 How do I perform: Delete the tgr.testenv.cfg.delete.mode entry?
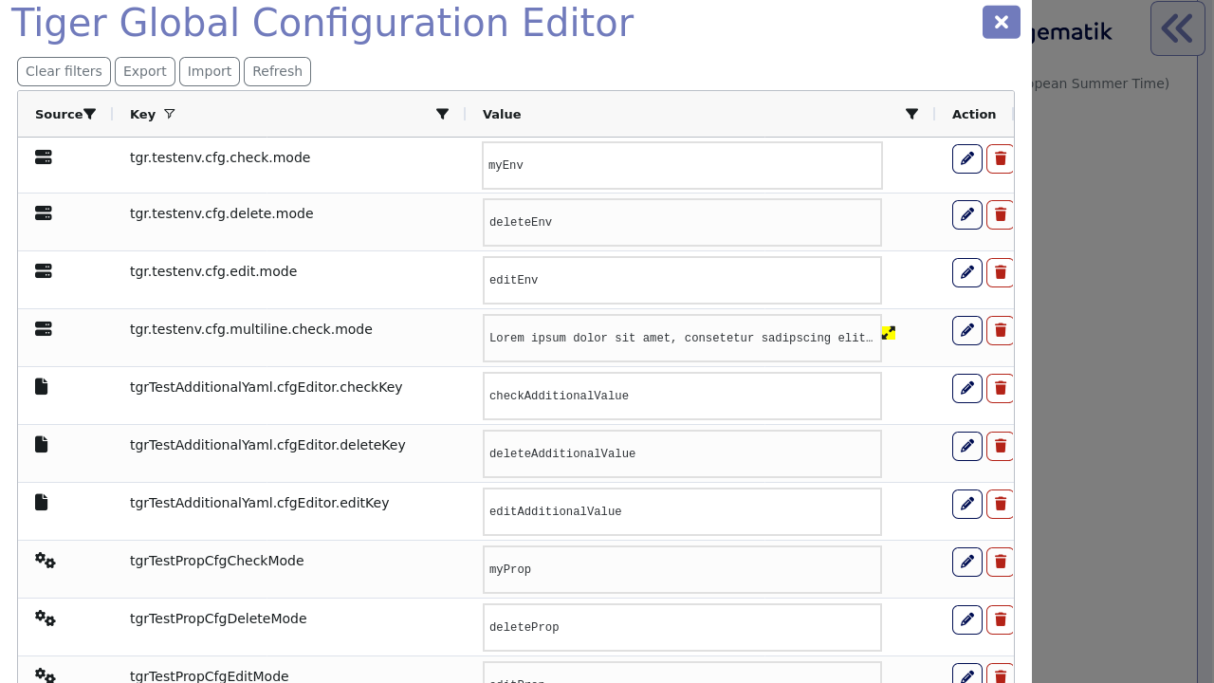click(x=1001, y=214)
